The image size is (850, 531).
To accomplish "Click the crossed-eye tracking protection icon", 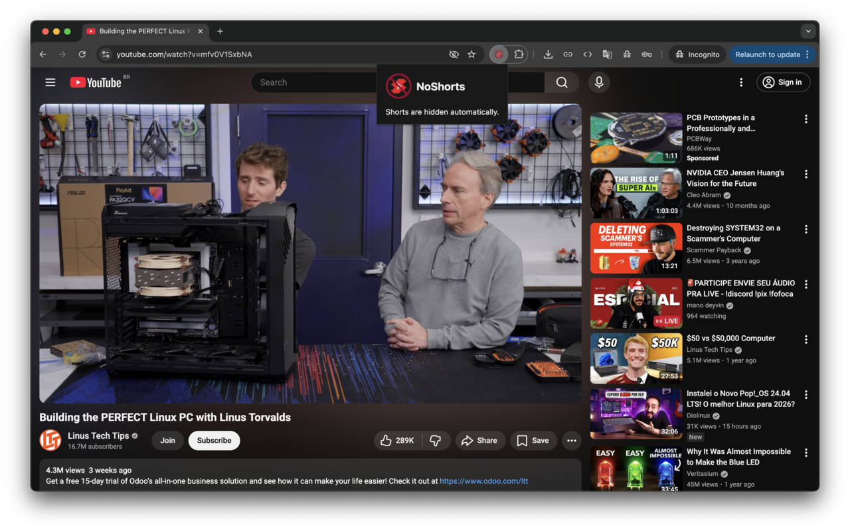I will coord(454,54).
